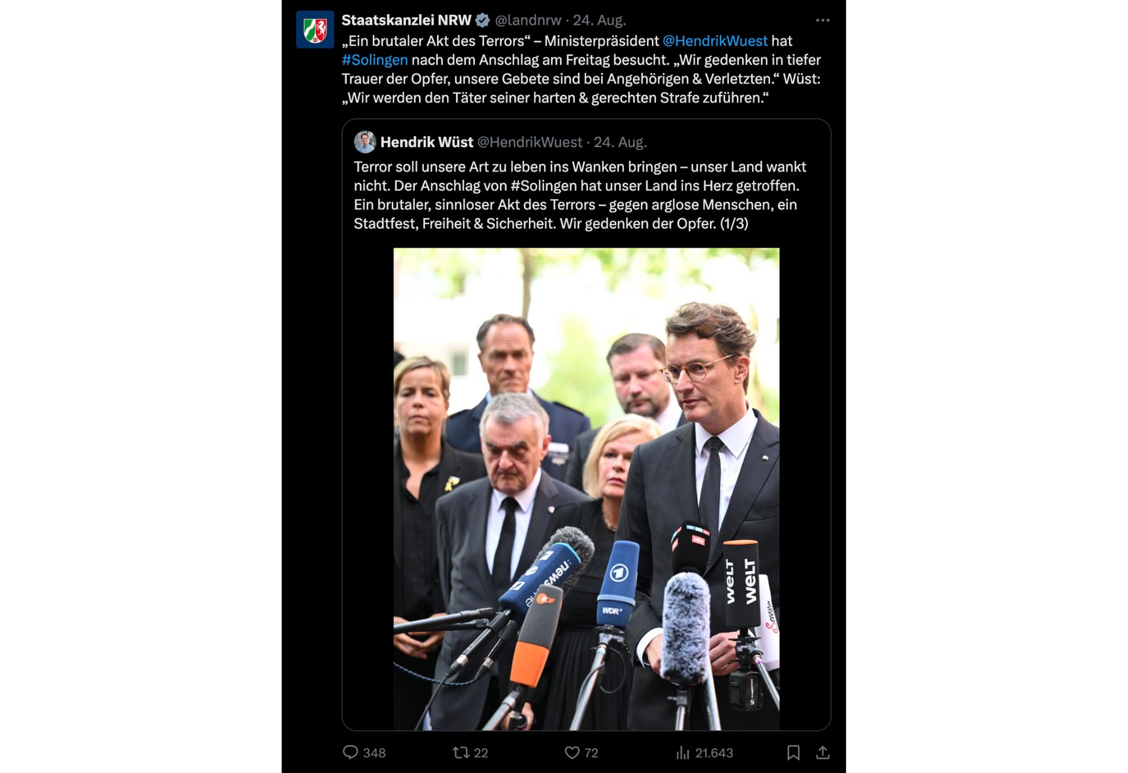This screenshot has width=1128, height=773.
Task: Open the reply icon showing 348 comments
Action: [351, 752]
